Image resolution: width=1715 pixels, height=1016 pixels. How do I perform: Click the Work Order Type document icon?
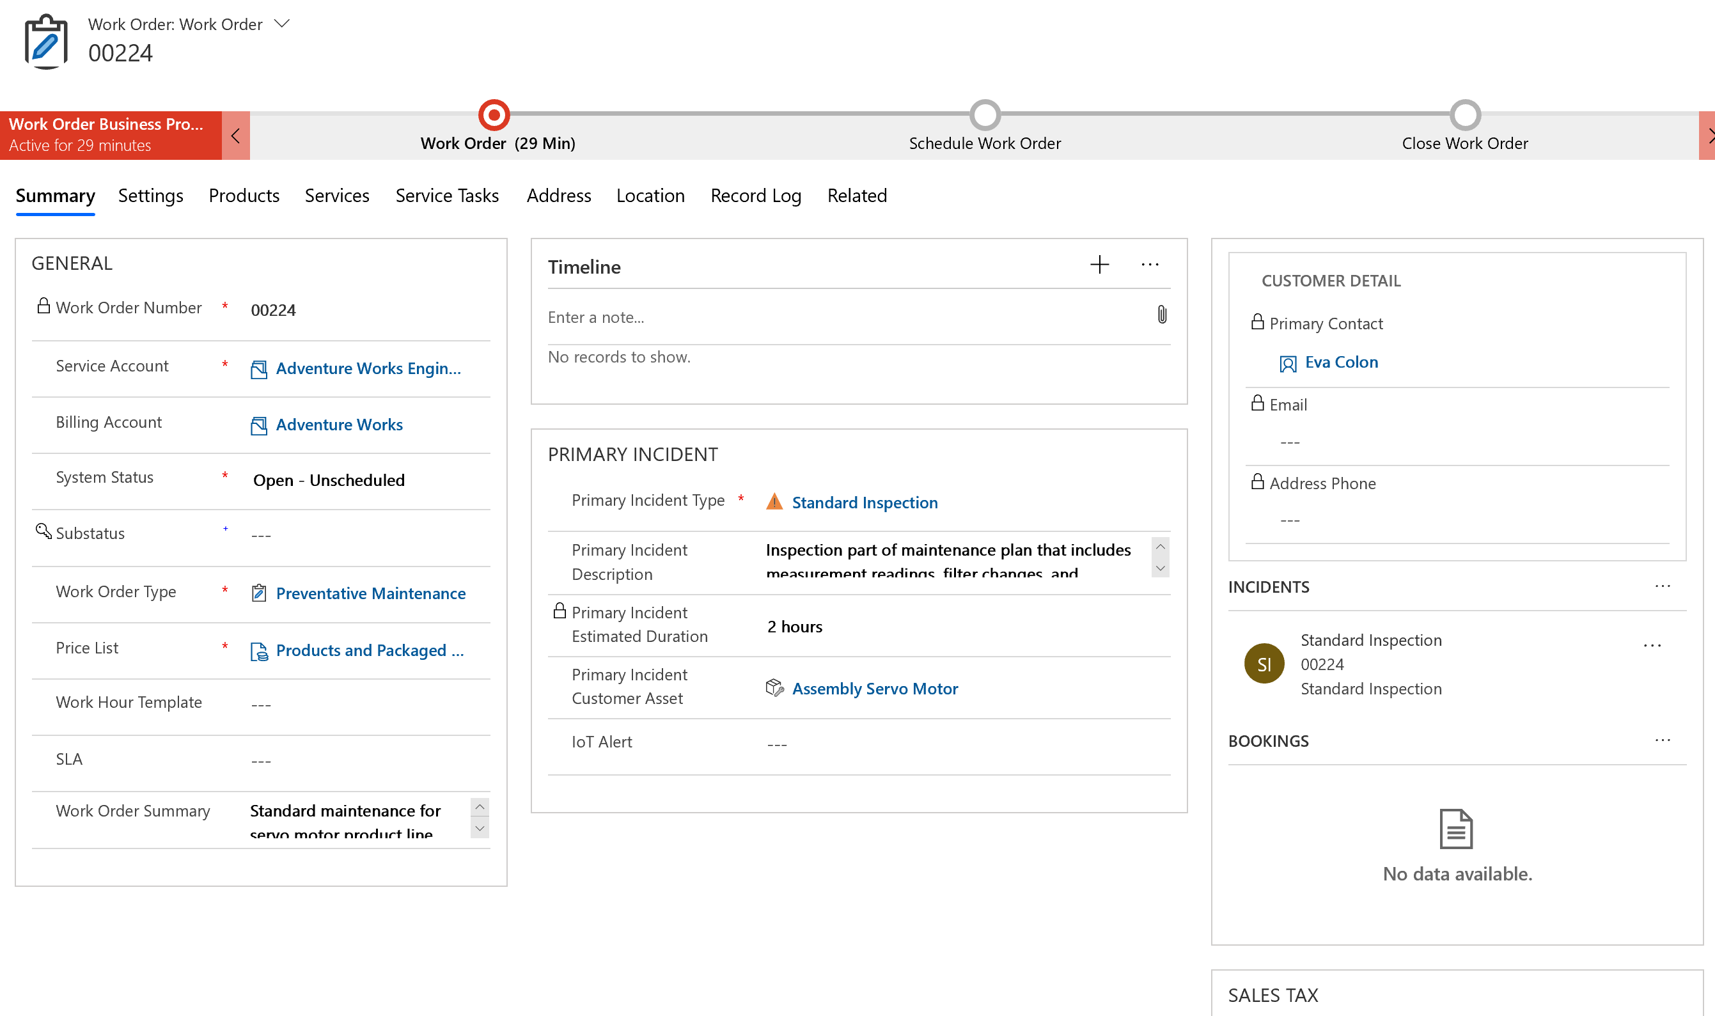click(258, 593)
